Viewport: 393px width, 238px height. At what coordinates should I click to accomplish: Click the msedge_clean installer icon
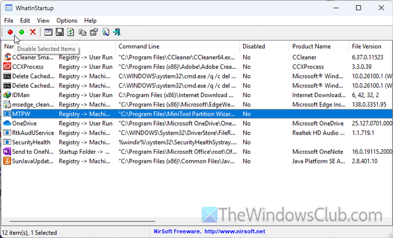pos(7,104)
